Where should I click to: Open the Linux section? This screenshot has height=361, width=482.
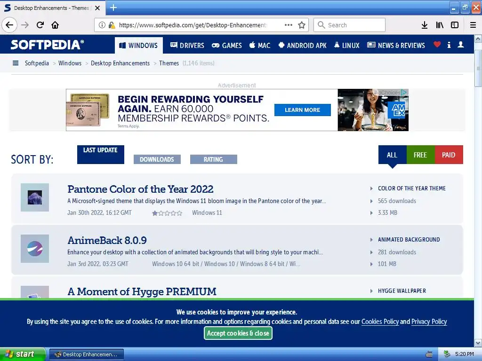pyautogui.click(x=347, y=46)
